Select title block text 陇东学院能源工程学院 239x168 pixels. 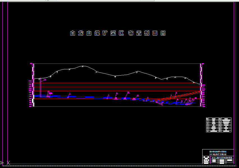tap(218, 152)
